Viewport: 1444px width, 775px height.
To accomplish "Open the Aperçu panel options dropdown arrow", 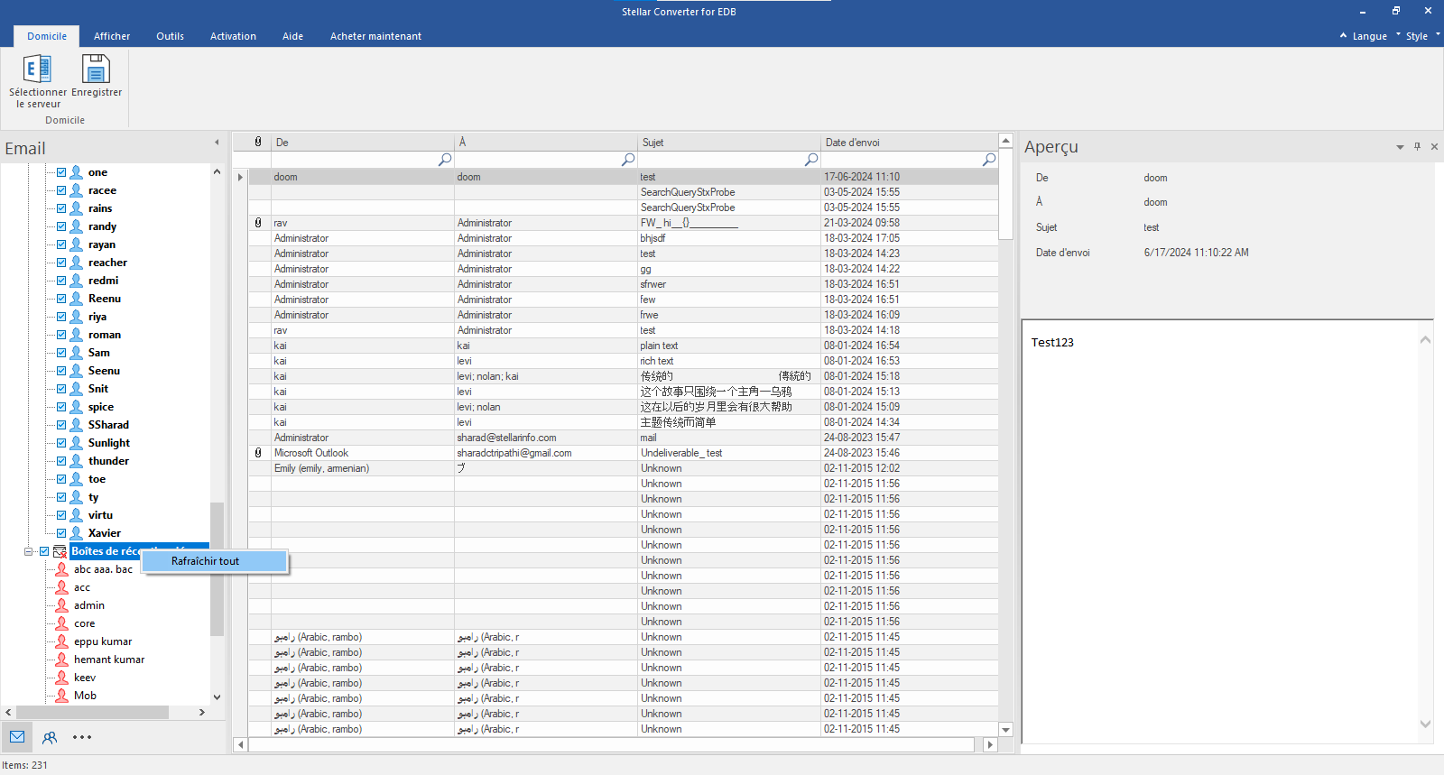I will 1400,146.
